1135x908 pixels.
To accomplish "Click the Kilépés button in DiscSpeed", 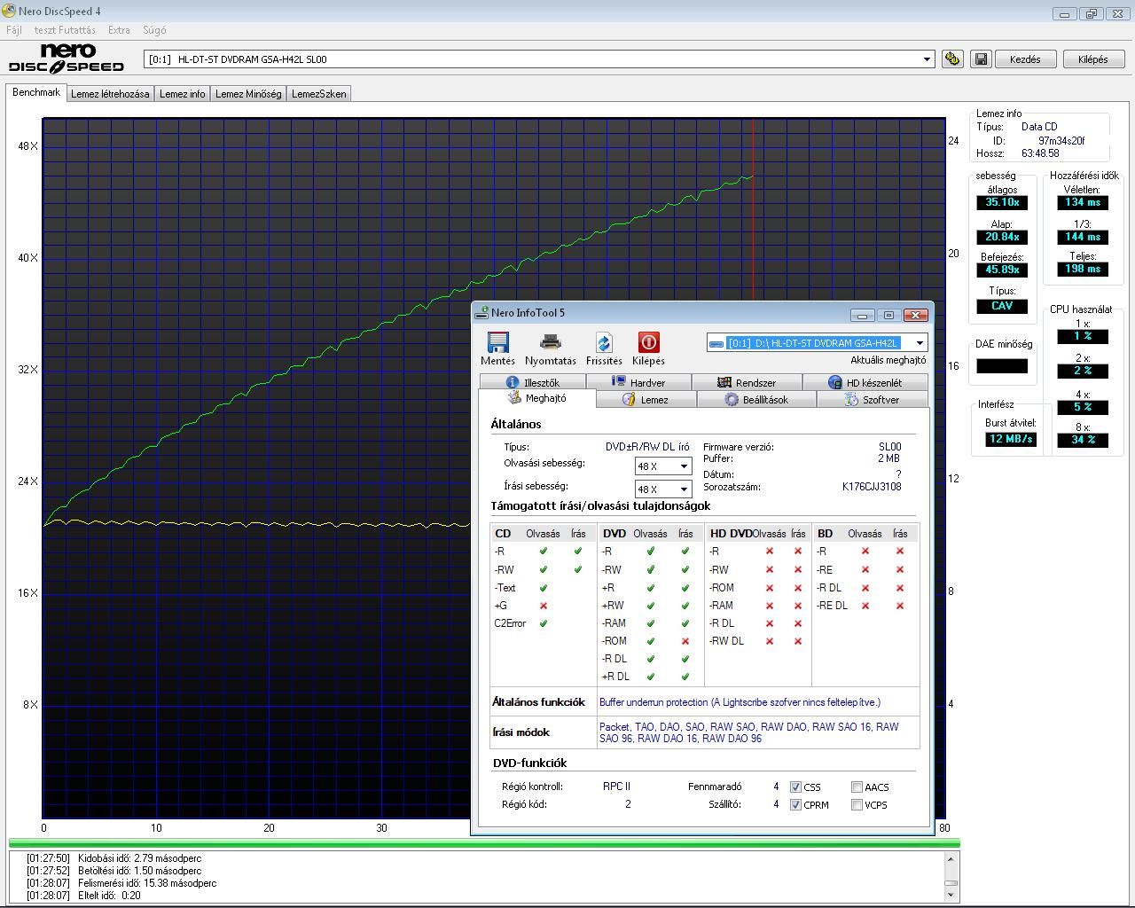I will coord(1093,59).
